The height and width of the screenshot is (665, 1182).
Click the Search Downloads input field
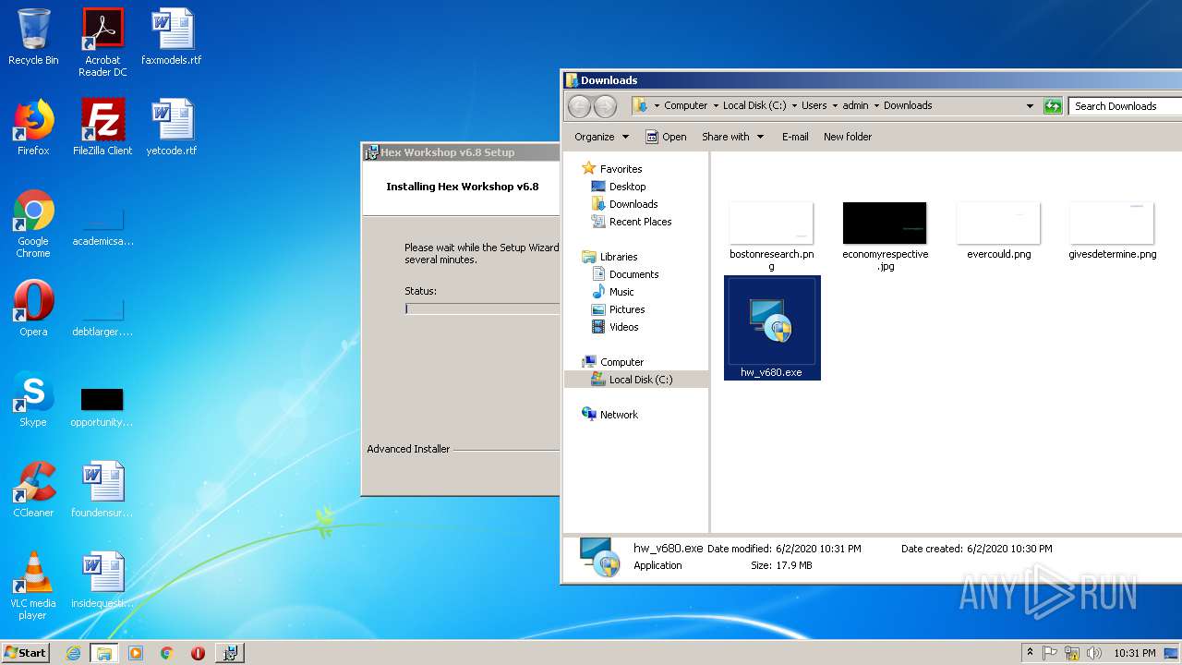[x=1125, y=106]
